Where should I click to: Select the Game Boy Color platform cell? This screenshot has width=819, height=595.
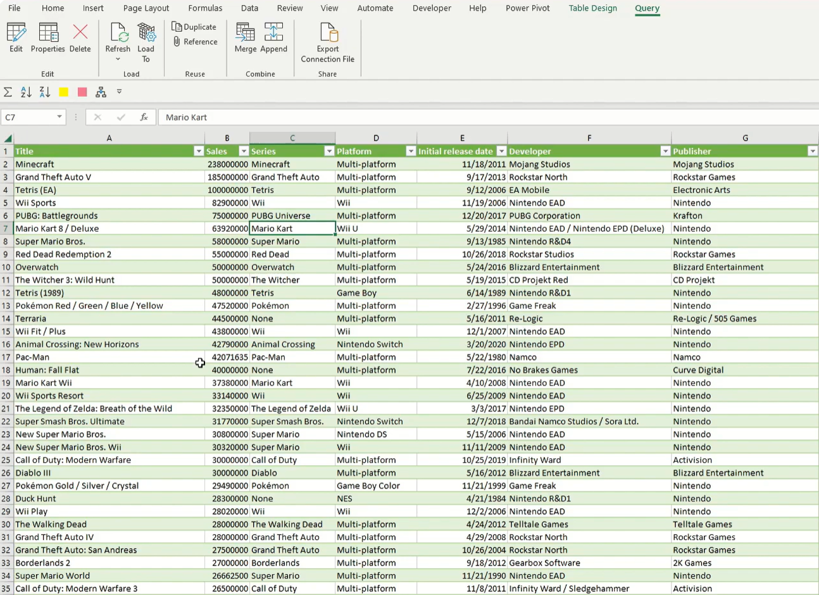[x=376, y=485]
